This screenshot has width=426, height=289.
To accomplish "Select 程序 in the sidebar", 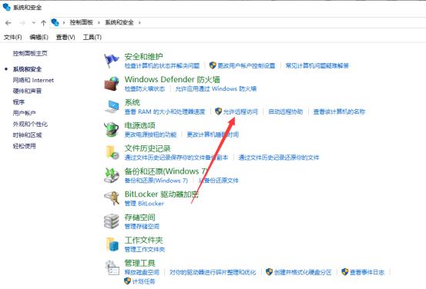I will click(x=18, y=102).
